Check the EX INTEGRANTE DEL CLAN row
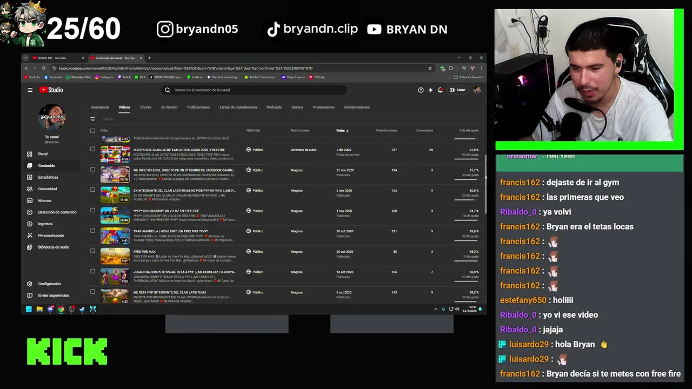 (92, 190)
